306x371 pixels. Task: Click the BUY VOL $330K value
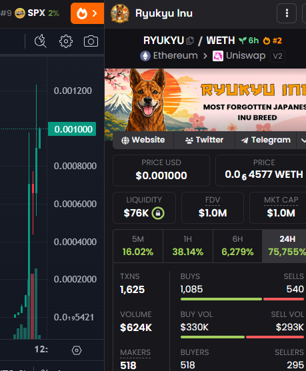[x=195, y=328]
